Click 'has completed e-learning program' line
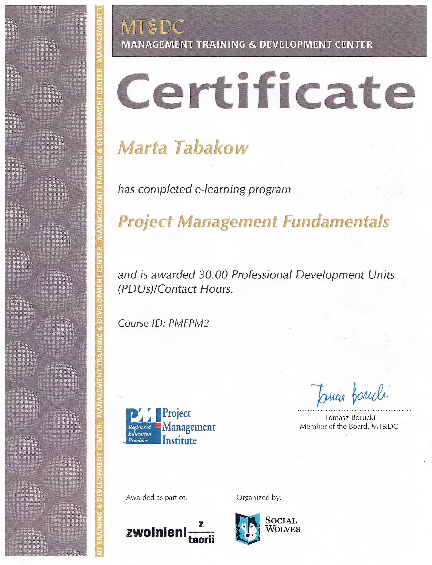The width and height of the screenshot is (432, 565). pyautogui.click(x=204, y=189)
